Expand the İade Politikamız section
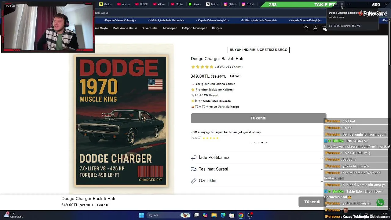The width and height of the screenshot is (391, 220). [x=257, y=158]
